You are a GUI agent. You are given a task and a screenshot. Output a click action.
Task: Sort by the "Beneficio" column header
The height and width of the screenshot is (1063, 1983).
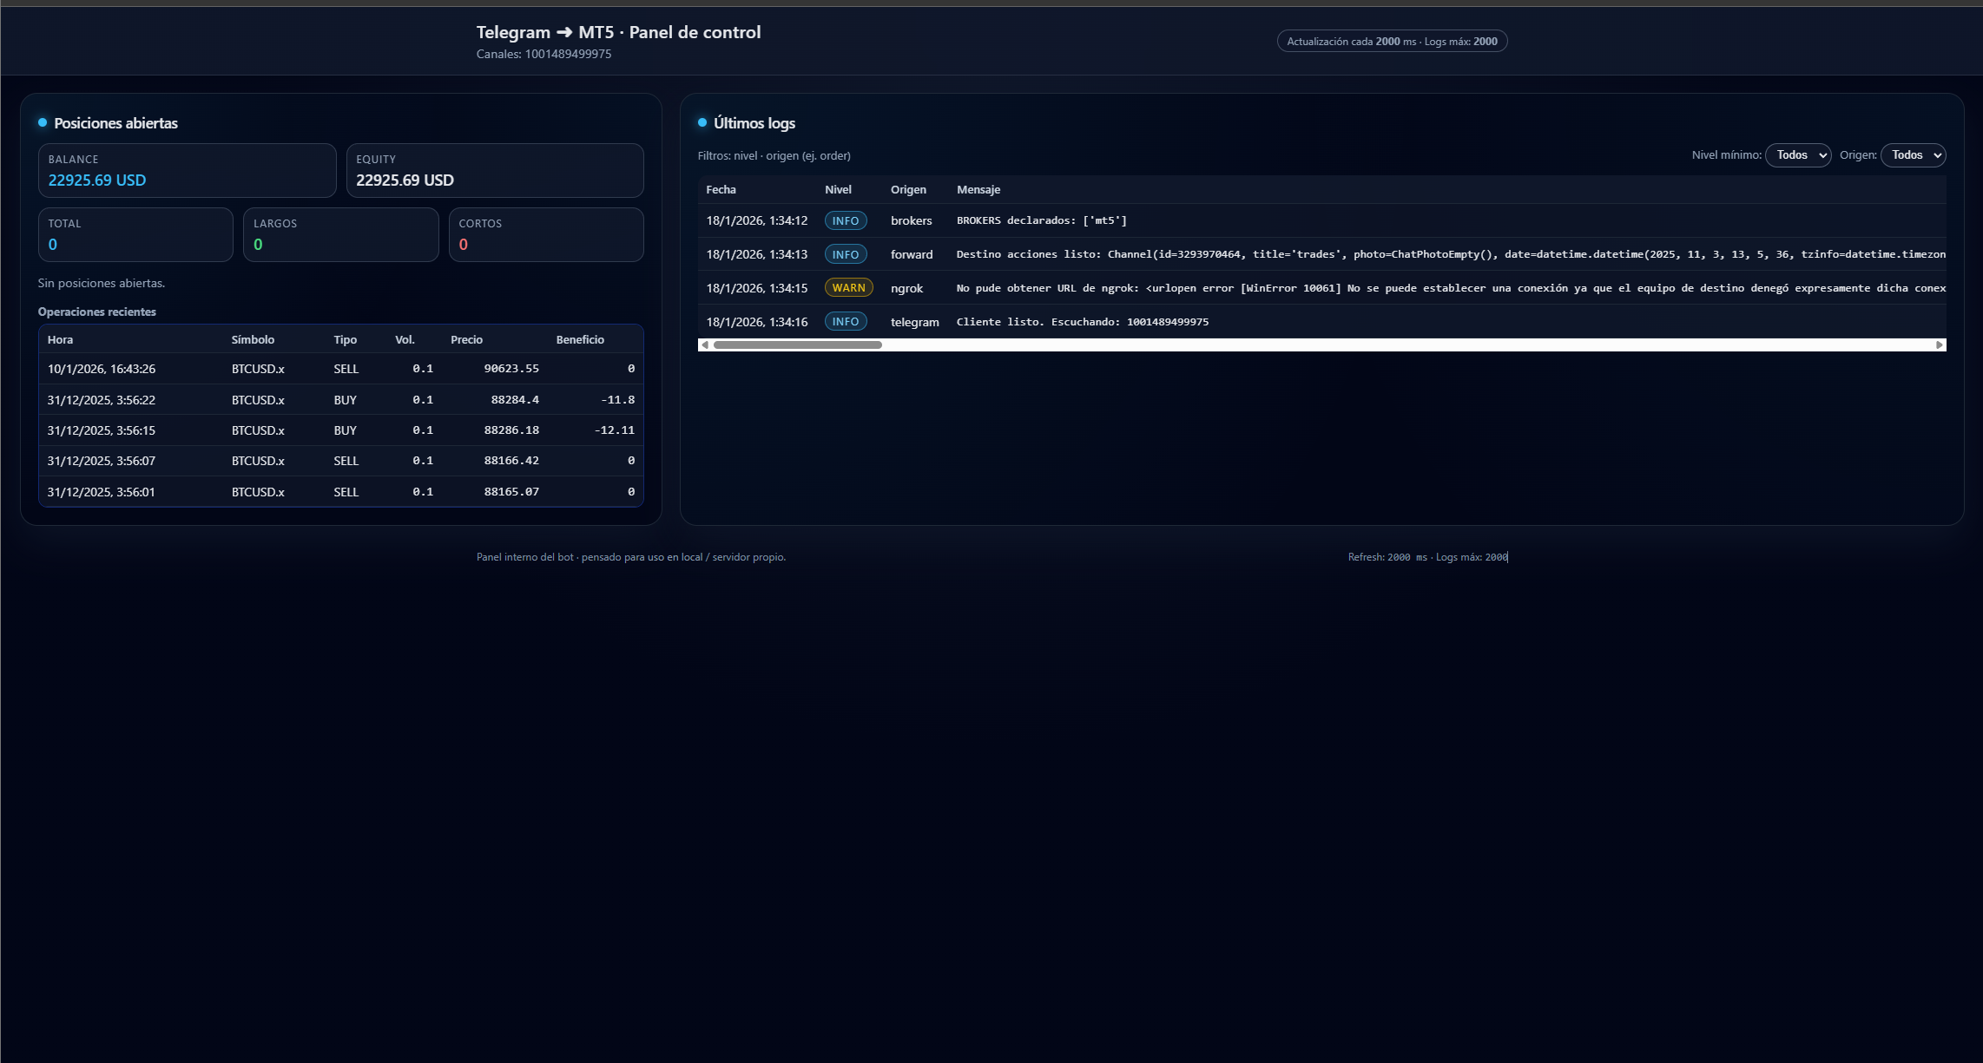580,339
